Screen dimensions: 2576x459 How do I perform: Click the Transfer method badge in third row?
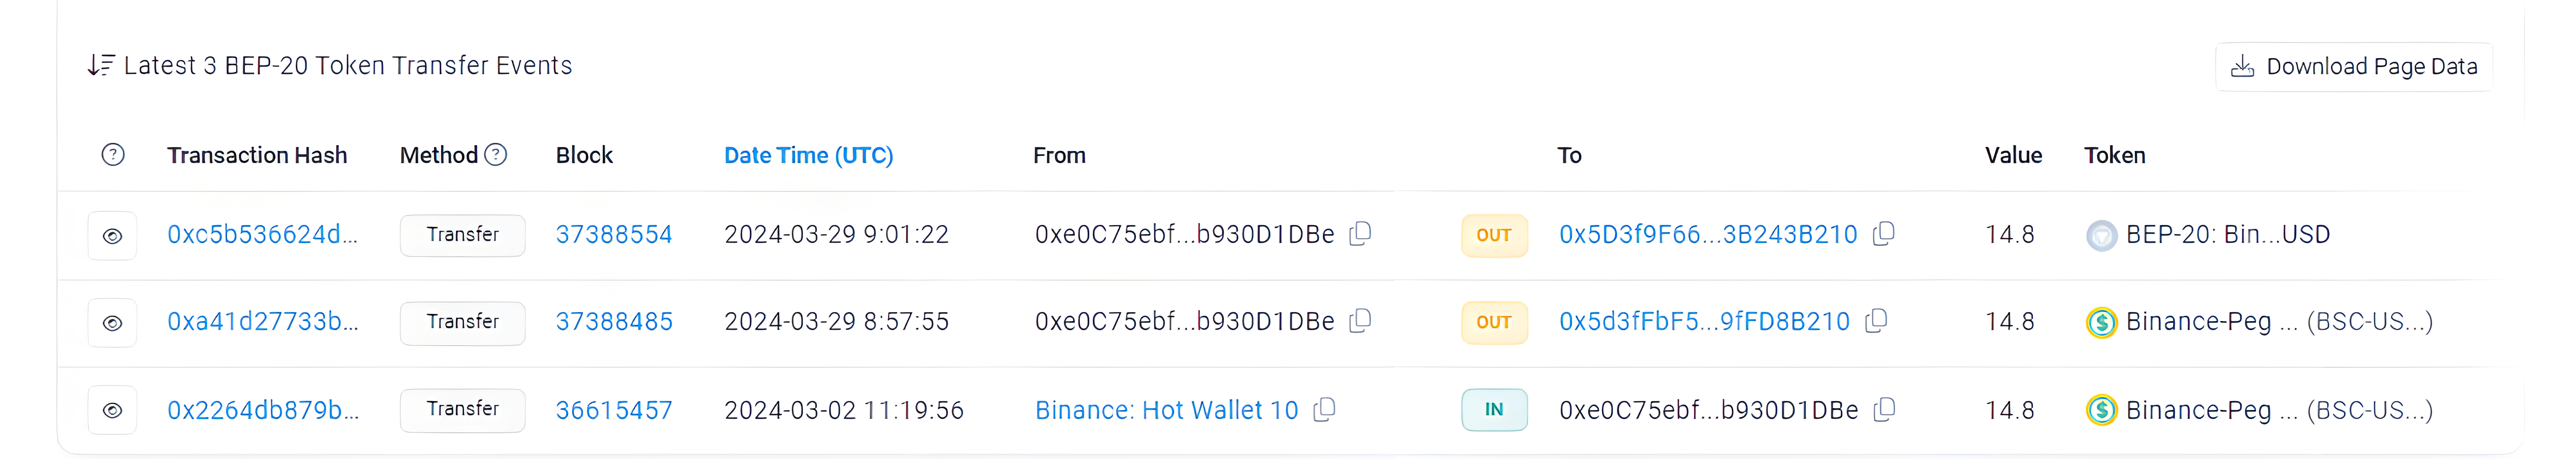[x=462, y=409]
